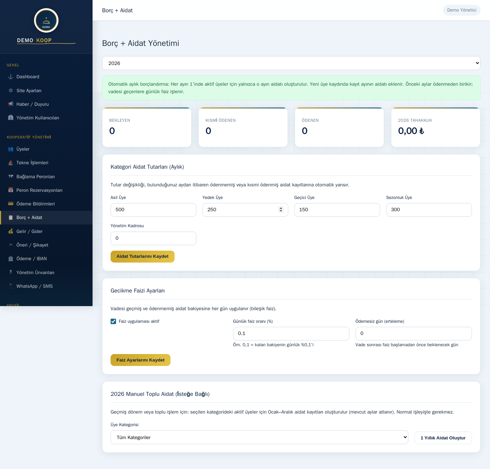This screenshot has height=469, width=490.
Task: Click the Borç + Aidat Yönetimi heading
Action: click(x=141, y=43)
